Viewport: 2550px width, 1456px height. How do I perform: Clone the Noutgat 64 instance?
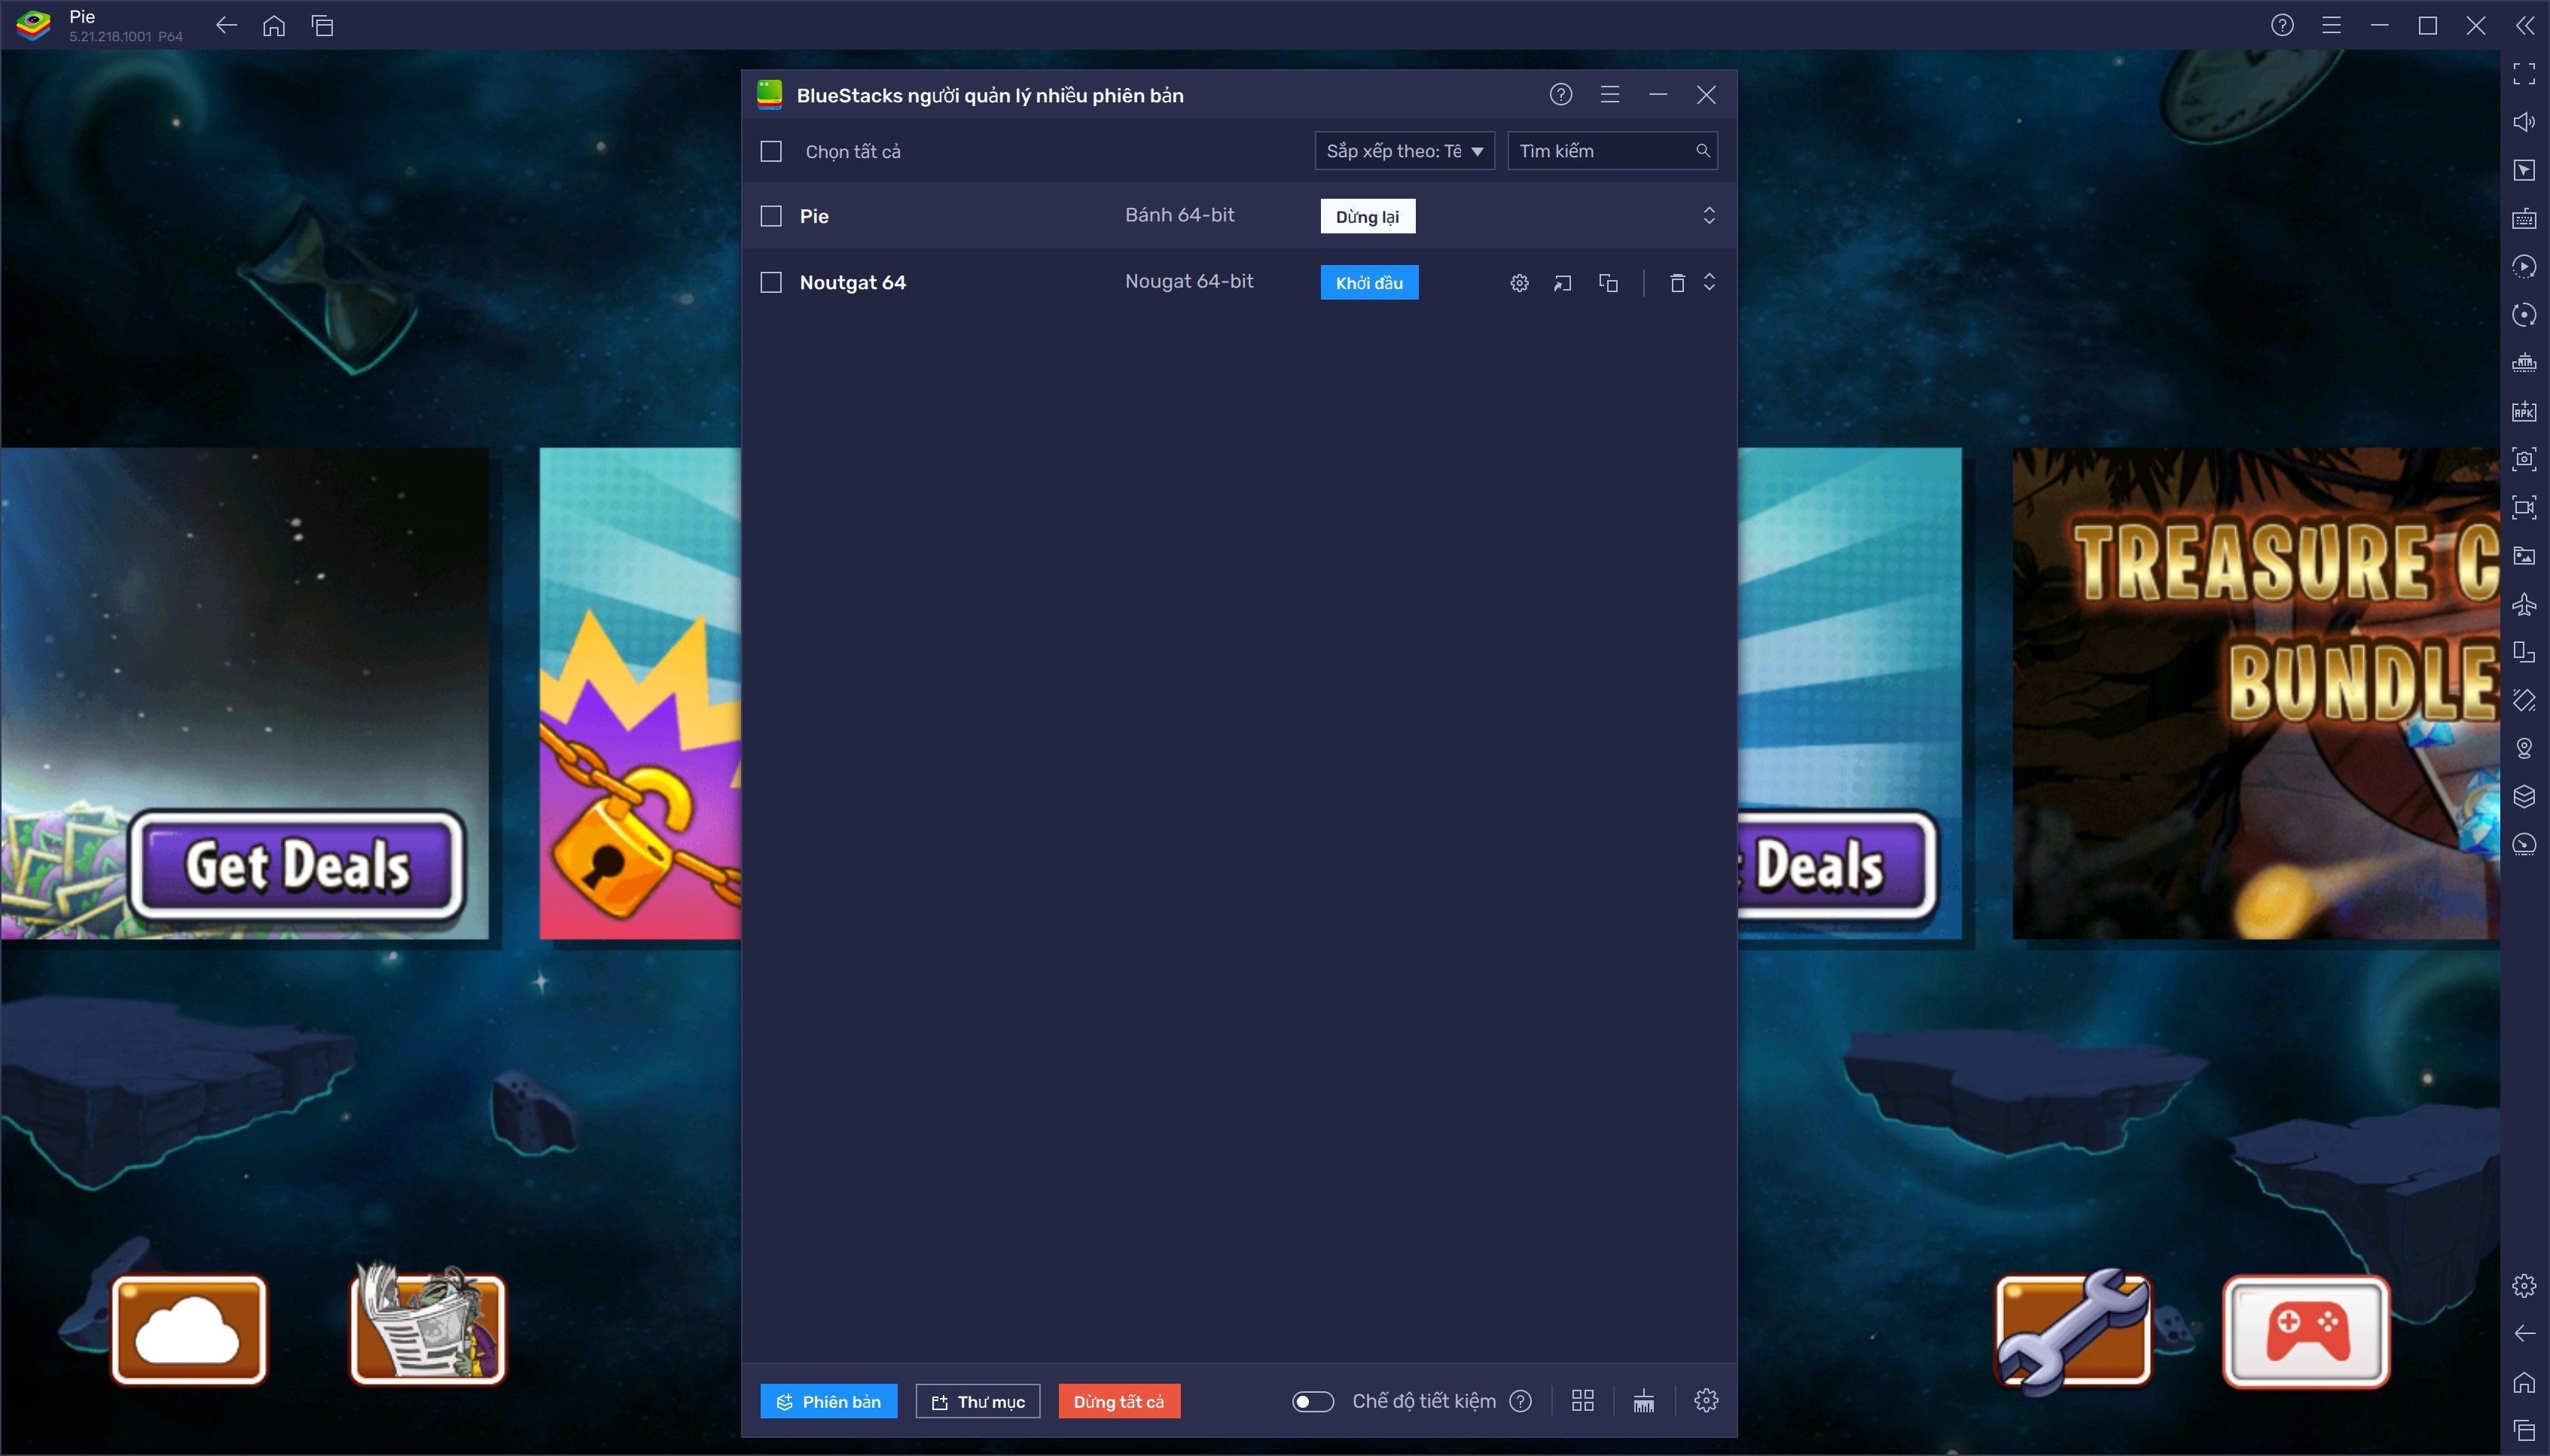(x=1607, y=283)
